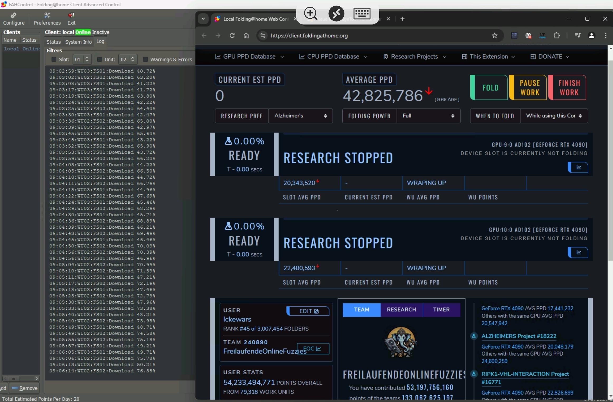The height and width of the screenshot is (402, 613).
Task: Click the browser reload icon
Action: click(x=232, y=36)
